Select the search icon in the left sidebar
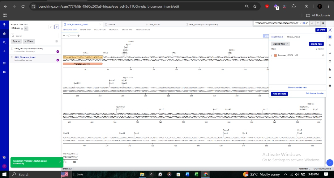The height and width of the screenshot is (178, 334). (x=4, y=42)
